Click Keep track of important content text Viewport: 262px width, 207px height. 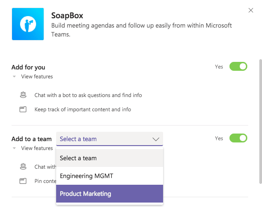pyautogui.click(x=83, y=110)
